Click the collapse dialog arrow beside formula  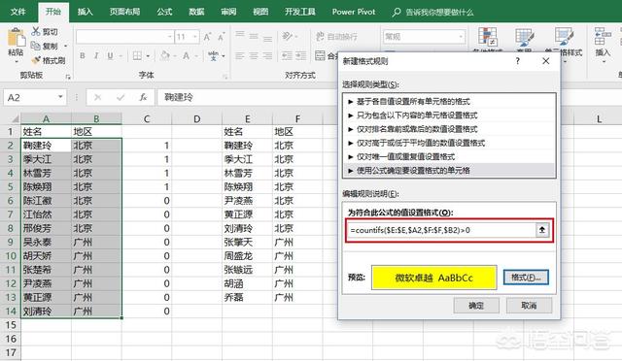click(542, 230)
